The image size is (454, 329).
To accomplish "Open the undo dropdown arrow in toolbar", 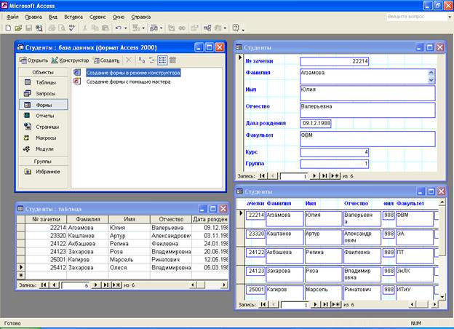I will pyautogui.click(x=125, y=28).
